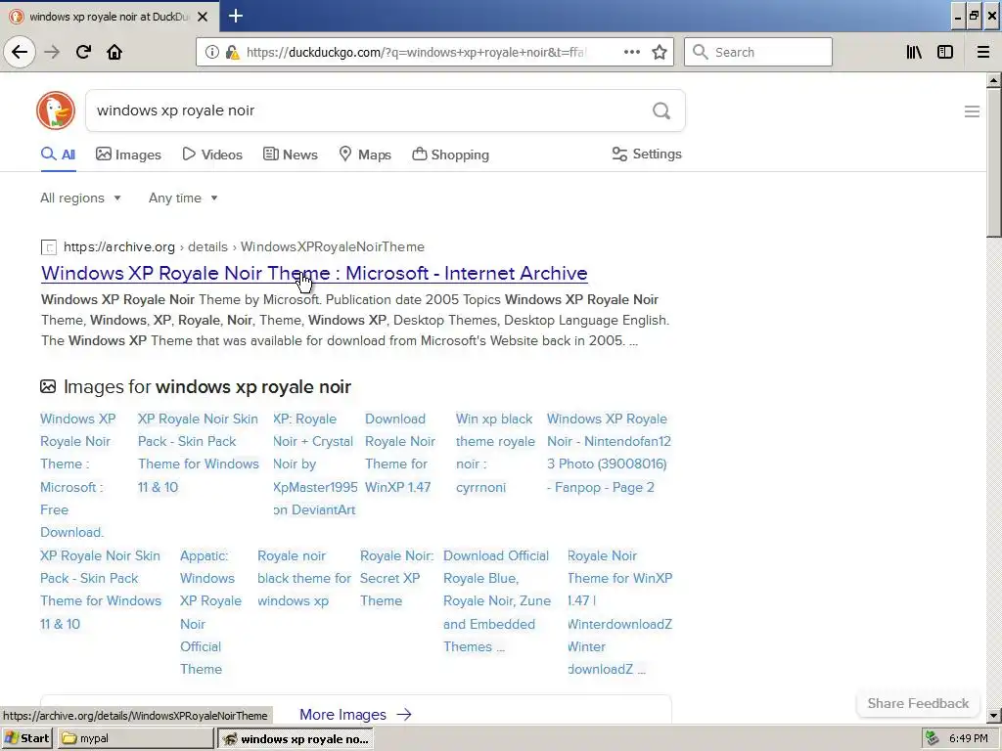Click the DuckDuckGo duck logo
The height and width of the screenshot is (751, 1002).
[56, 110]
